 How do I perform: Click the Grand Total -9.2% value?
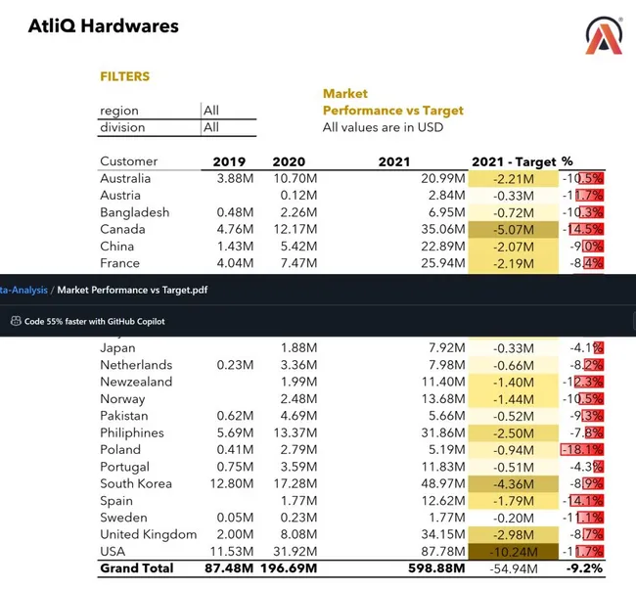pyautogui.click(x=584, y=568)
